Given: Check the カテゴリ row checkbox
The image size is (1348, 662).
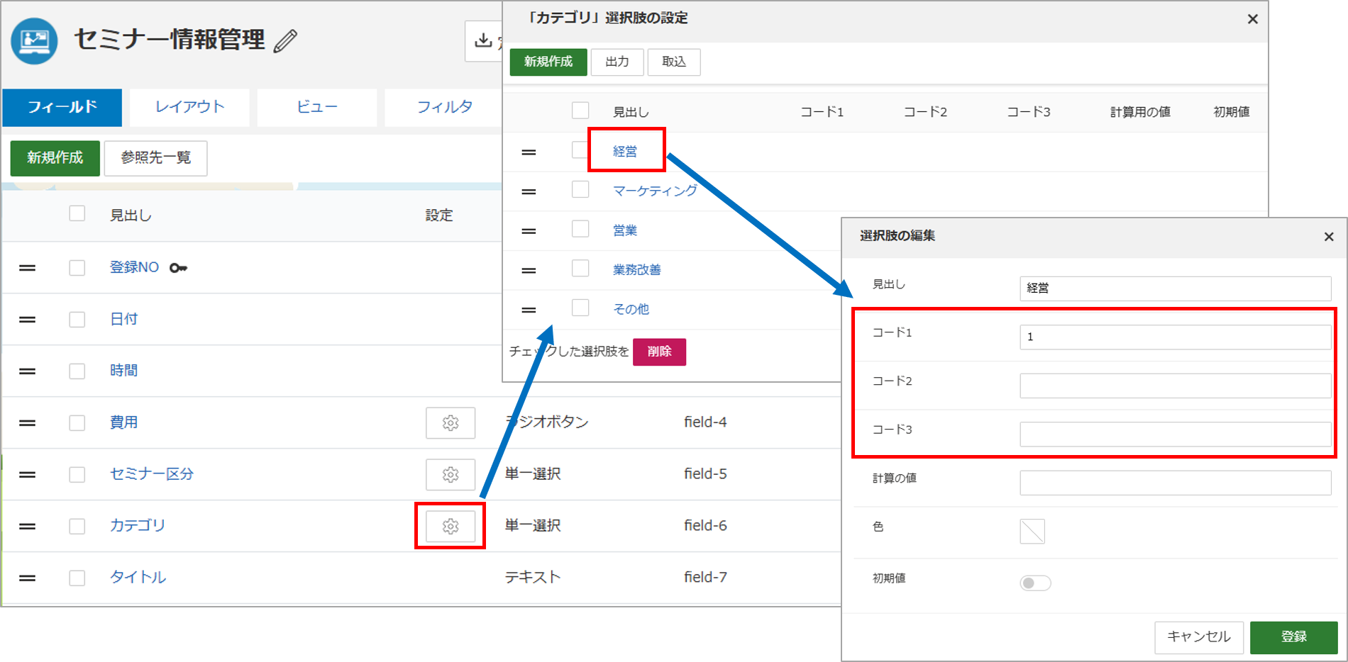Looking at the screenshot, I should [77, 527].
